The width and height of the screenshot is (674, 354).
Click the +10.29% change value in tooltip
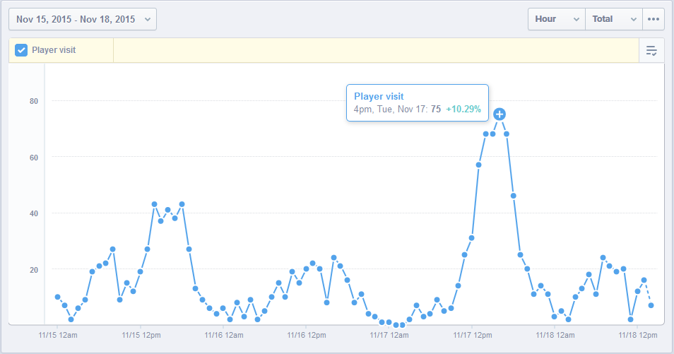point(463,110)
